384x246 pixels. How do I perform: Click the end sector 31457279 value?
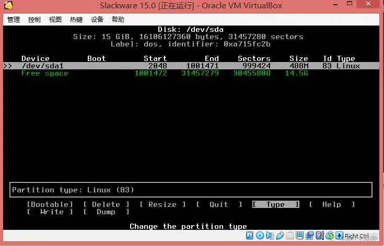click(x=200, y=73)
